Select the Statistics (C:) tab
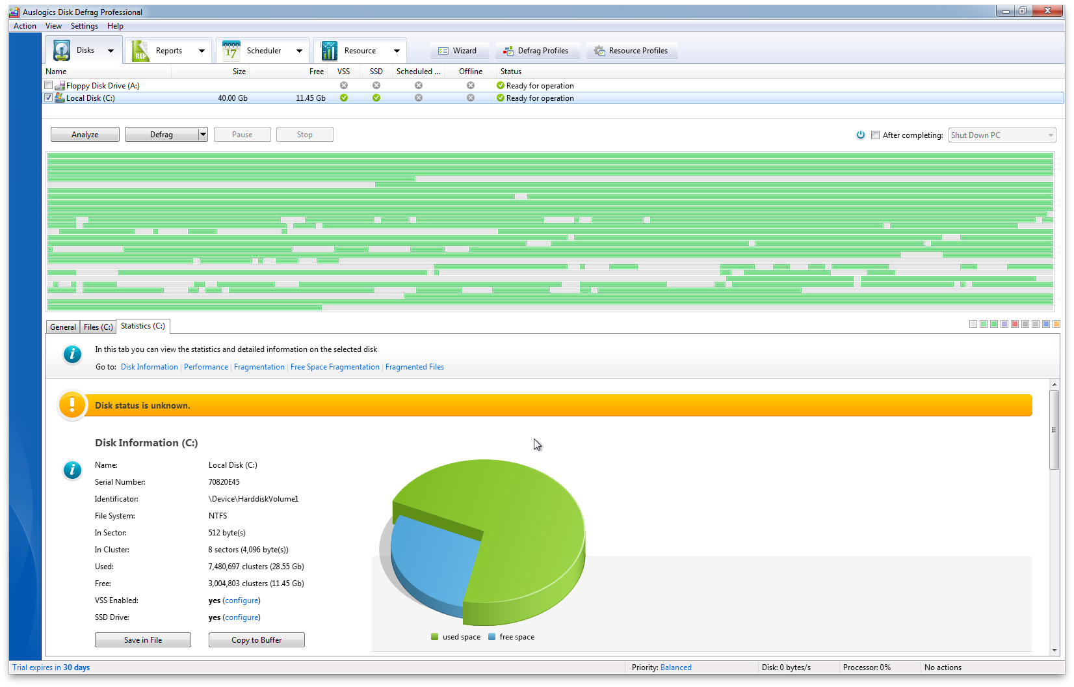Viewport: 1074px width, 687px height. [x=143, y=326]
